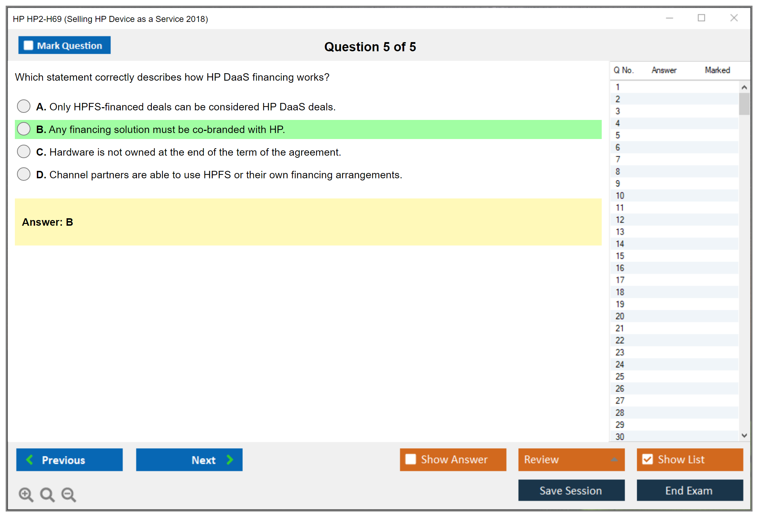
Task: Select radio option D about channel partners
Action: 24,174
